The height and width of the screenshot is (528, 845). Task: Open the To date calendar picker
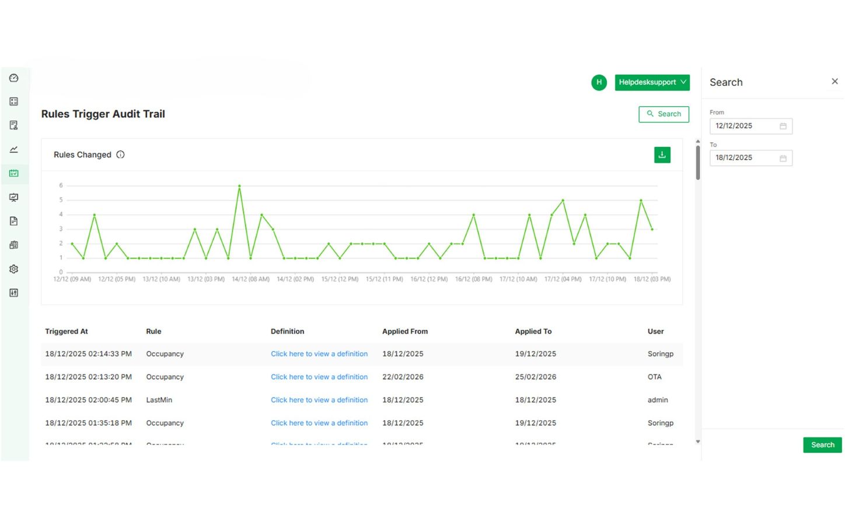(x=783, y=158)
